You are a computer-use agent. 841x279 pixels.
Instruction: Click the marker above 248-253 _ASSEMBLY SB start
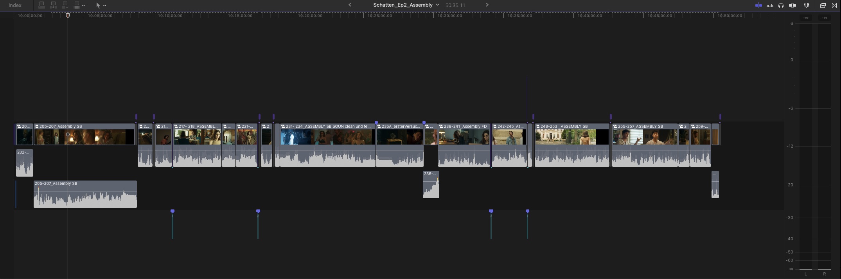pyautogui.click(x=533, y=116)
